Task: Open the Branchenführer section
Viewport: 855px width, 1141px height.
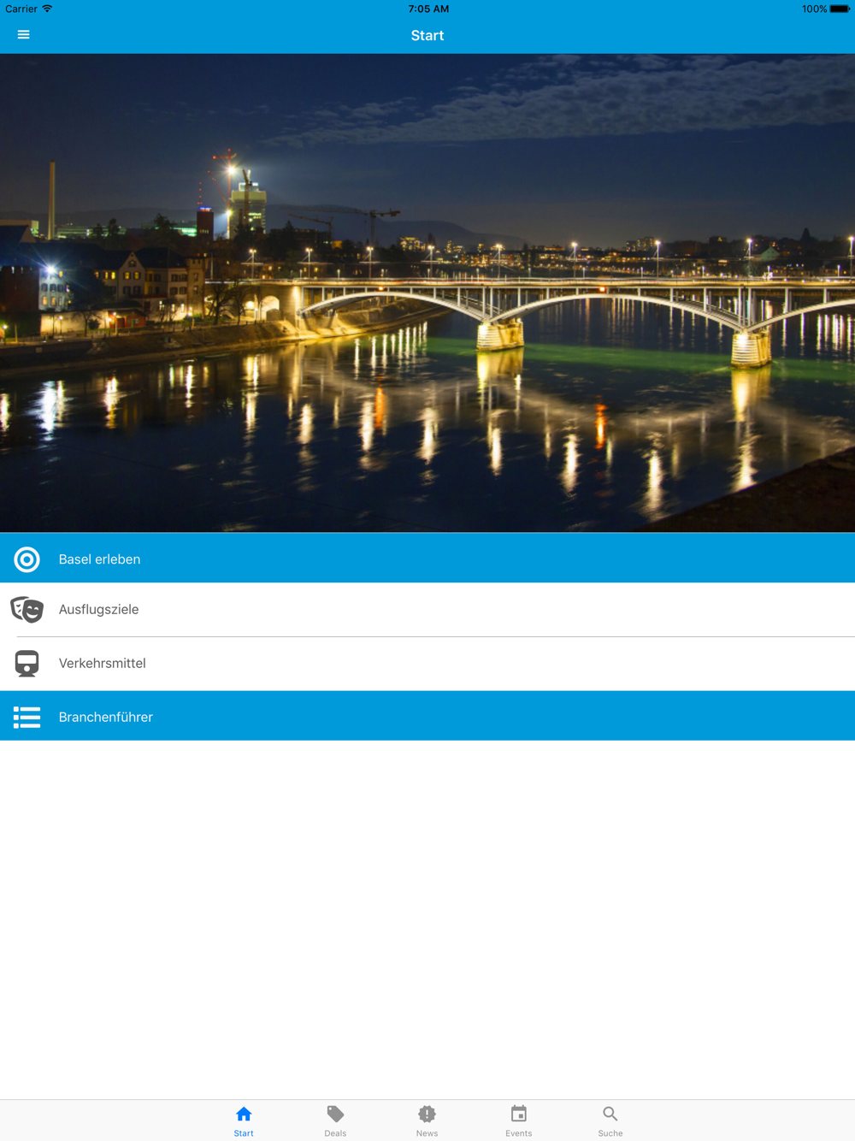Action: coord(427,716)
